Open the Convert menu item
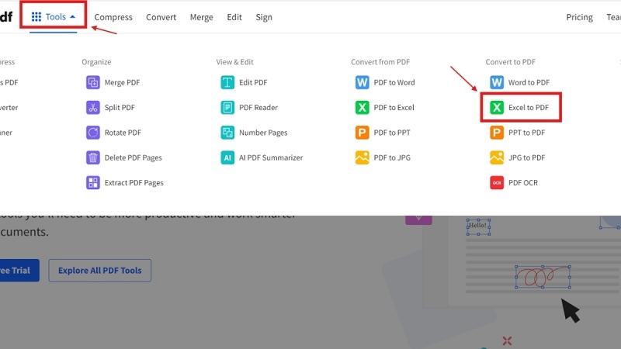The width and height of the screenshot is (621, 349). click(x=161, y=17)
